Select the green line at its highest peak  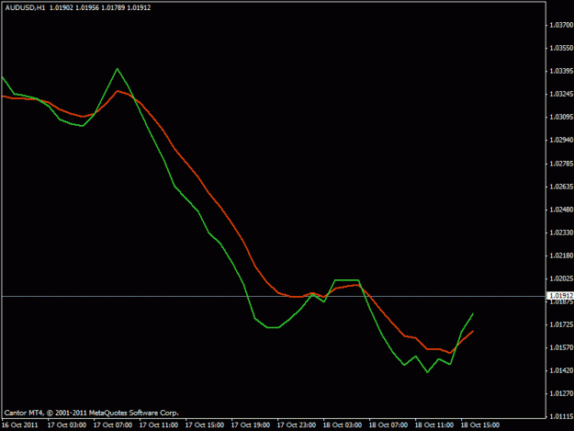click(x=118, y=69)
